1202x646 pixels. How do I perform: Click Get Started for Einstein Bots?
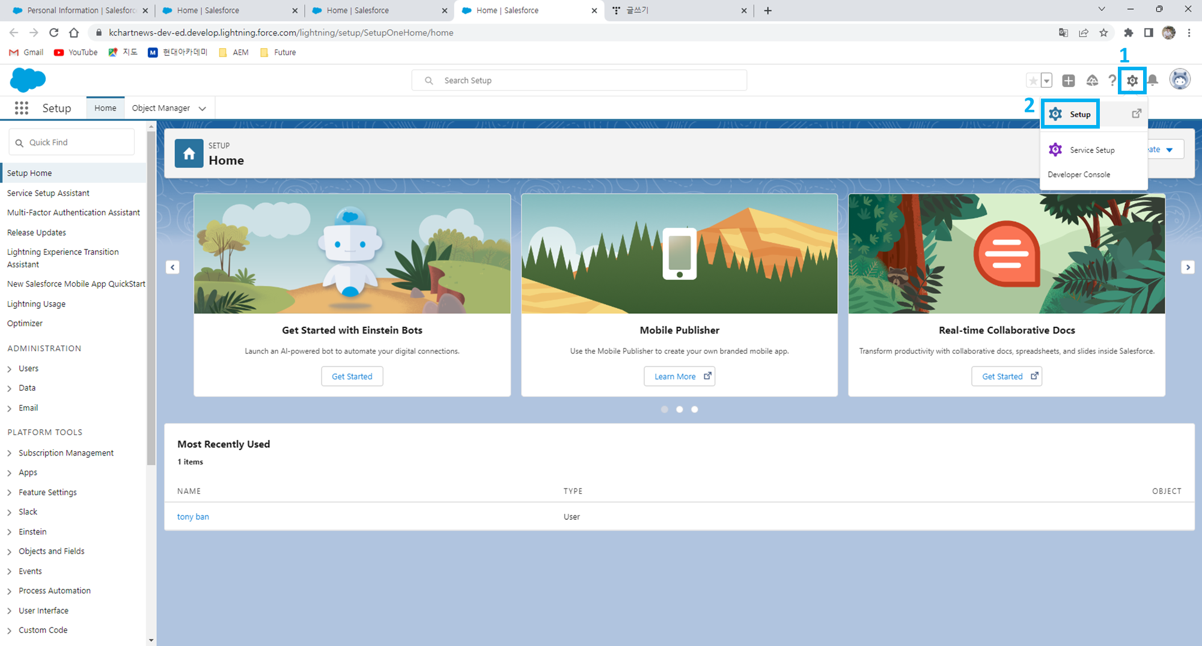[352, 377]
